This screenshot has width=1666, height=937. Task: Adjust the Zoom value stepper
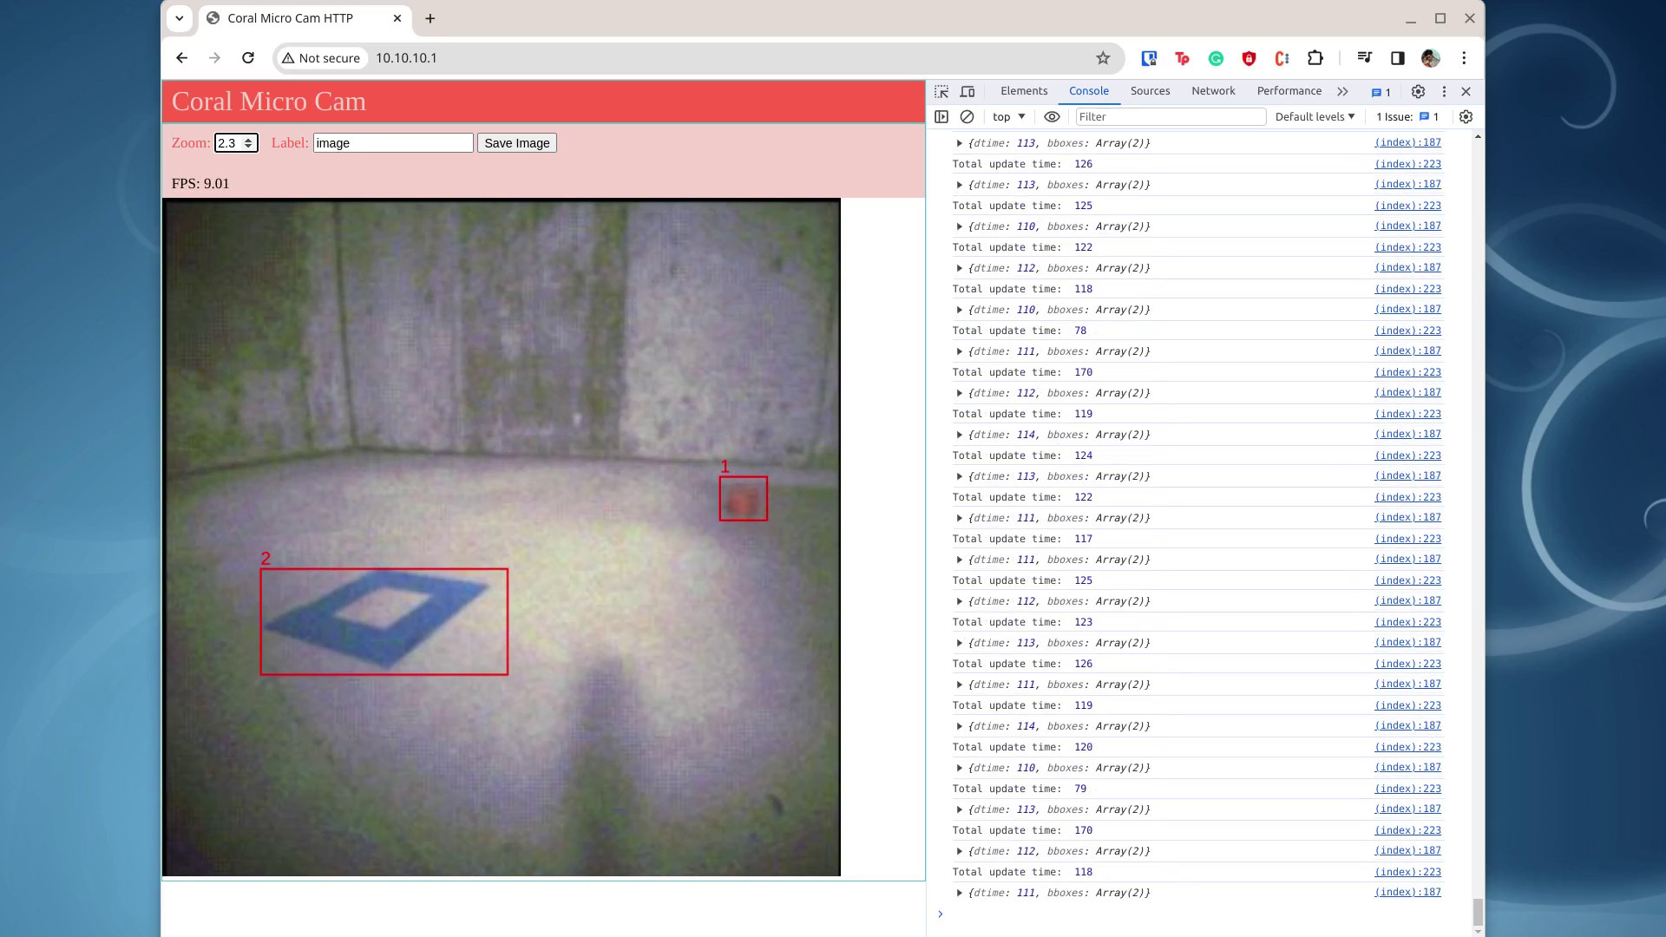250,142
